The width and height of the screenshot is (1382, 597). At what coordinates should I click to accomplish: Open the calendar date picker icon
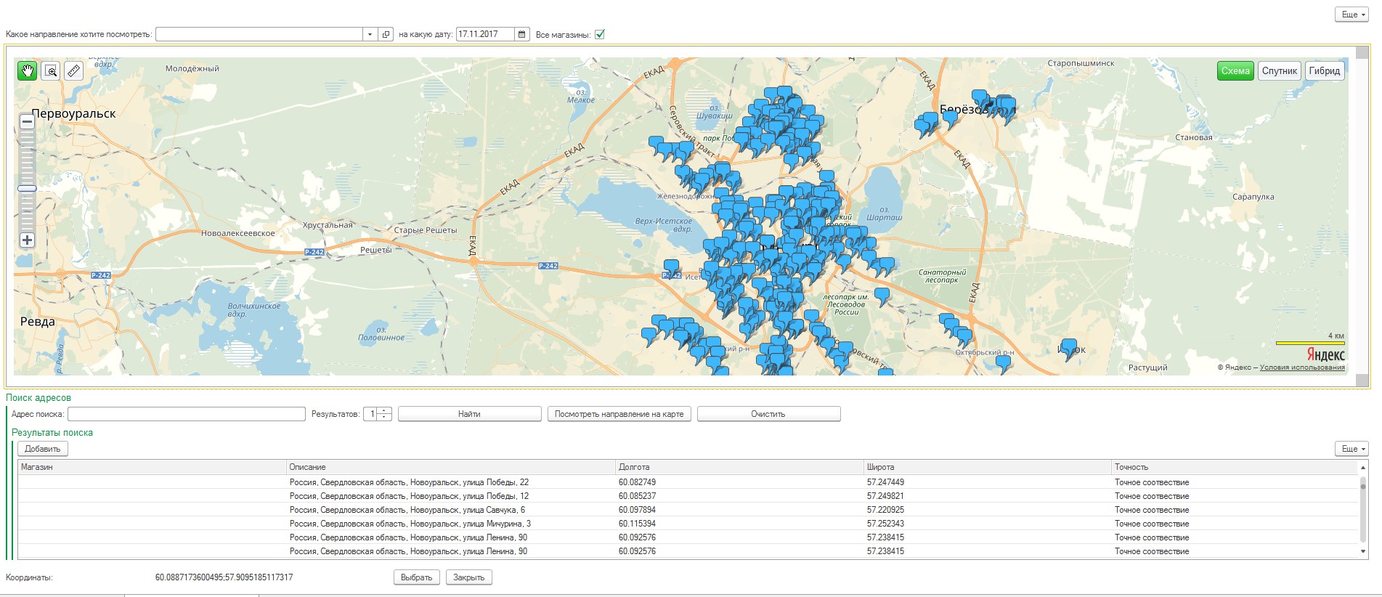click(522, 34)
